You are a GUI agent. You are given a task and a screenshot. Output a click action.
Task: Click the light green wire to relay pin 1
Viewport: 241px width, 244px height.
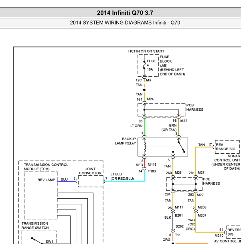tap(144, 127)
